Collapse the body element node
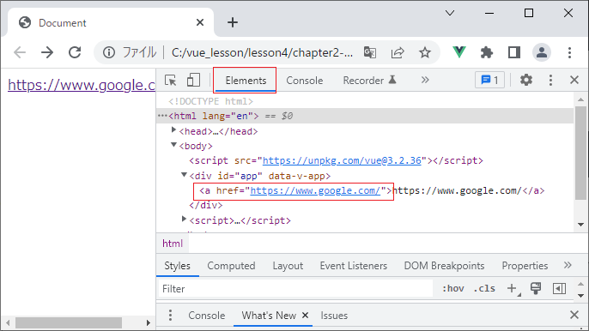 173,145
